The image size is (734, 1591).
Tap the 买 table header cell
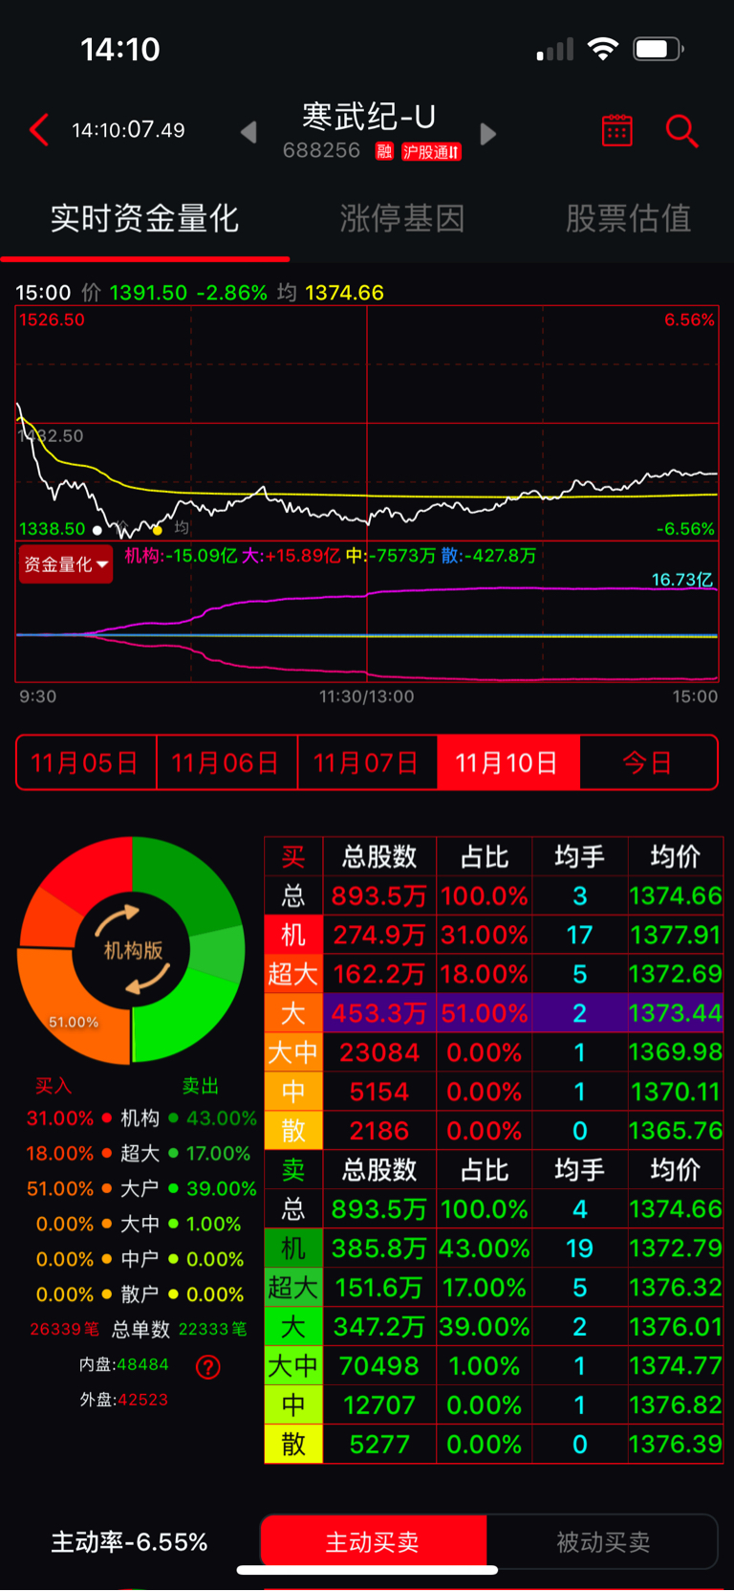[x=293, y=857]
